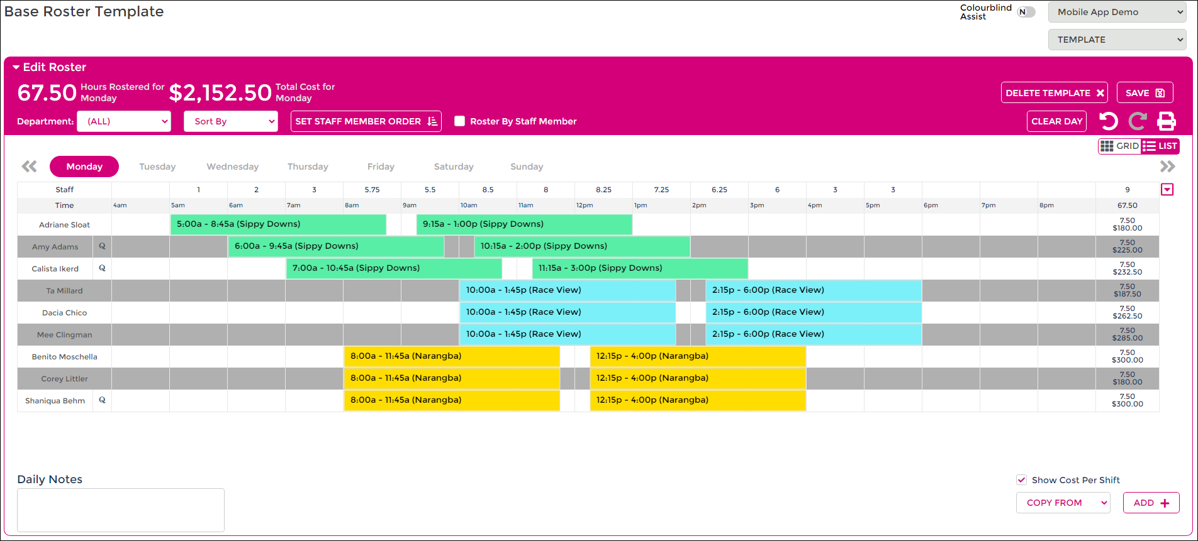Toggle Colourblind Assist switch

(1026, 12)
